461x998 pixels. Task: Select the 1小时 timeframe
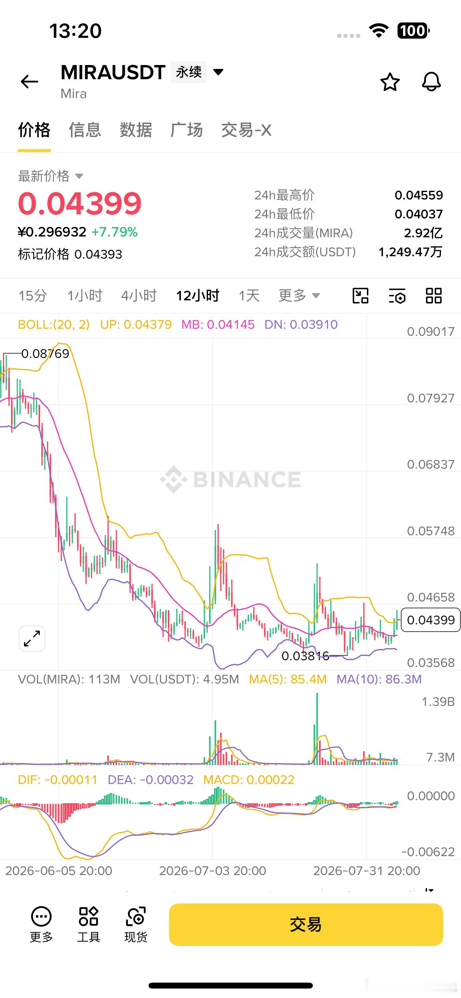tap(85, 295)
